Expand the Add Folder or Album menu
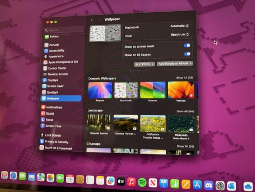Image resolution: width=255 pixels, height=192 pixels. click(175, 63)
